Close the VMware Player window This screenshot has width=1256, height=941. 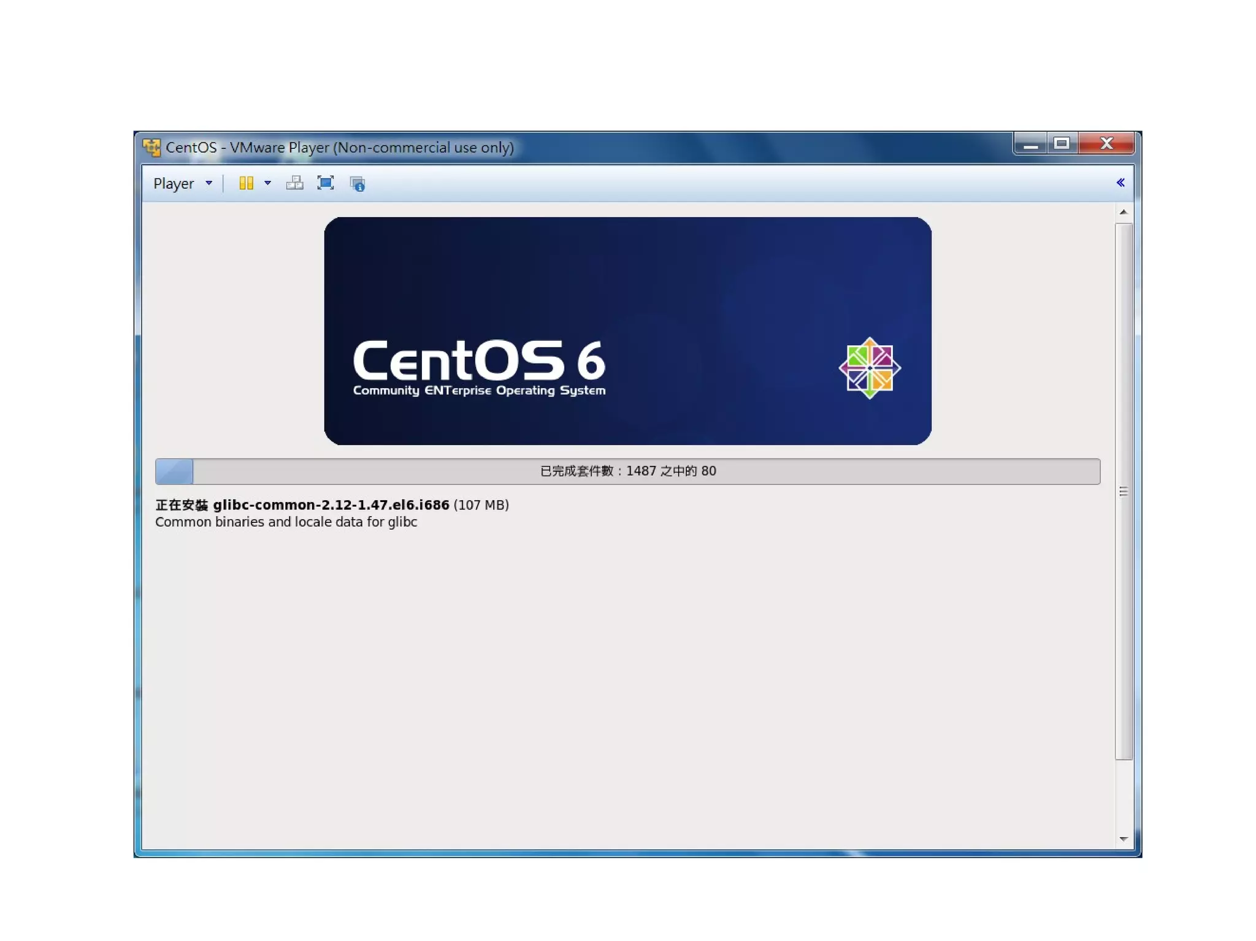pyautogui.click(x=1106, y=144)
